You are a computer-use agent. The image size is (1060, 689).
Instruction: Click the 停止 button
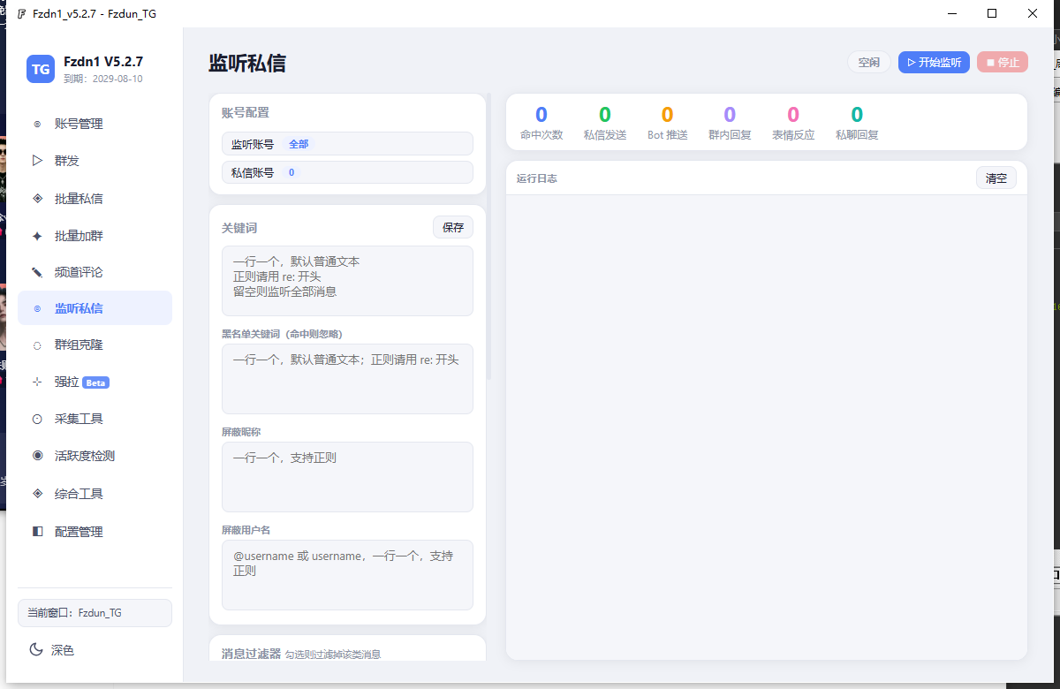tap(1003, 63)
